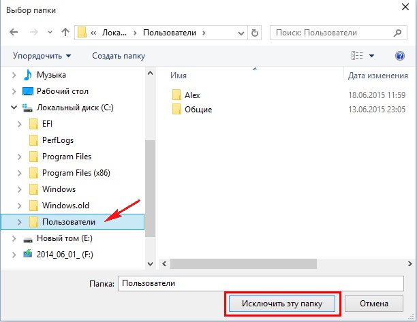This screenshot has height=322, width=417.
Task: Open recent locations dropdown arrow
Action: coord(50,33)
